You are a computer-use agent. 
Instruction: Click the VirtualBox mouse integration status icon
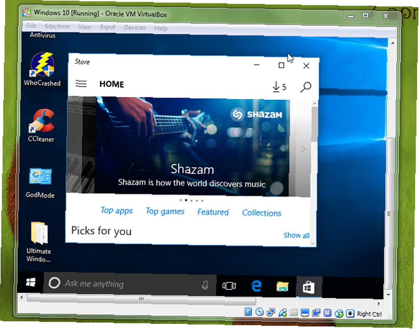[x=339, y=314]
